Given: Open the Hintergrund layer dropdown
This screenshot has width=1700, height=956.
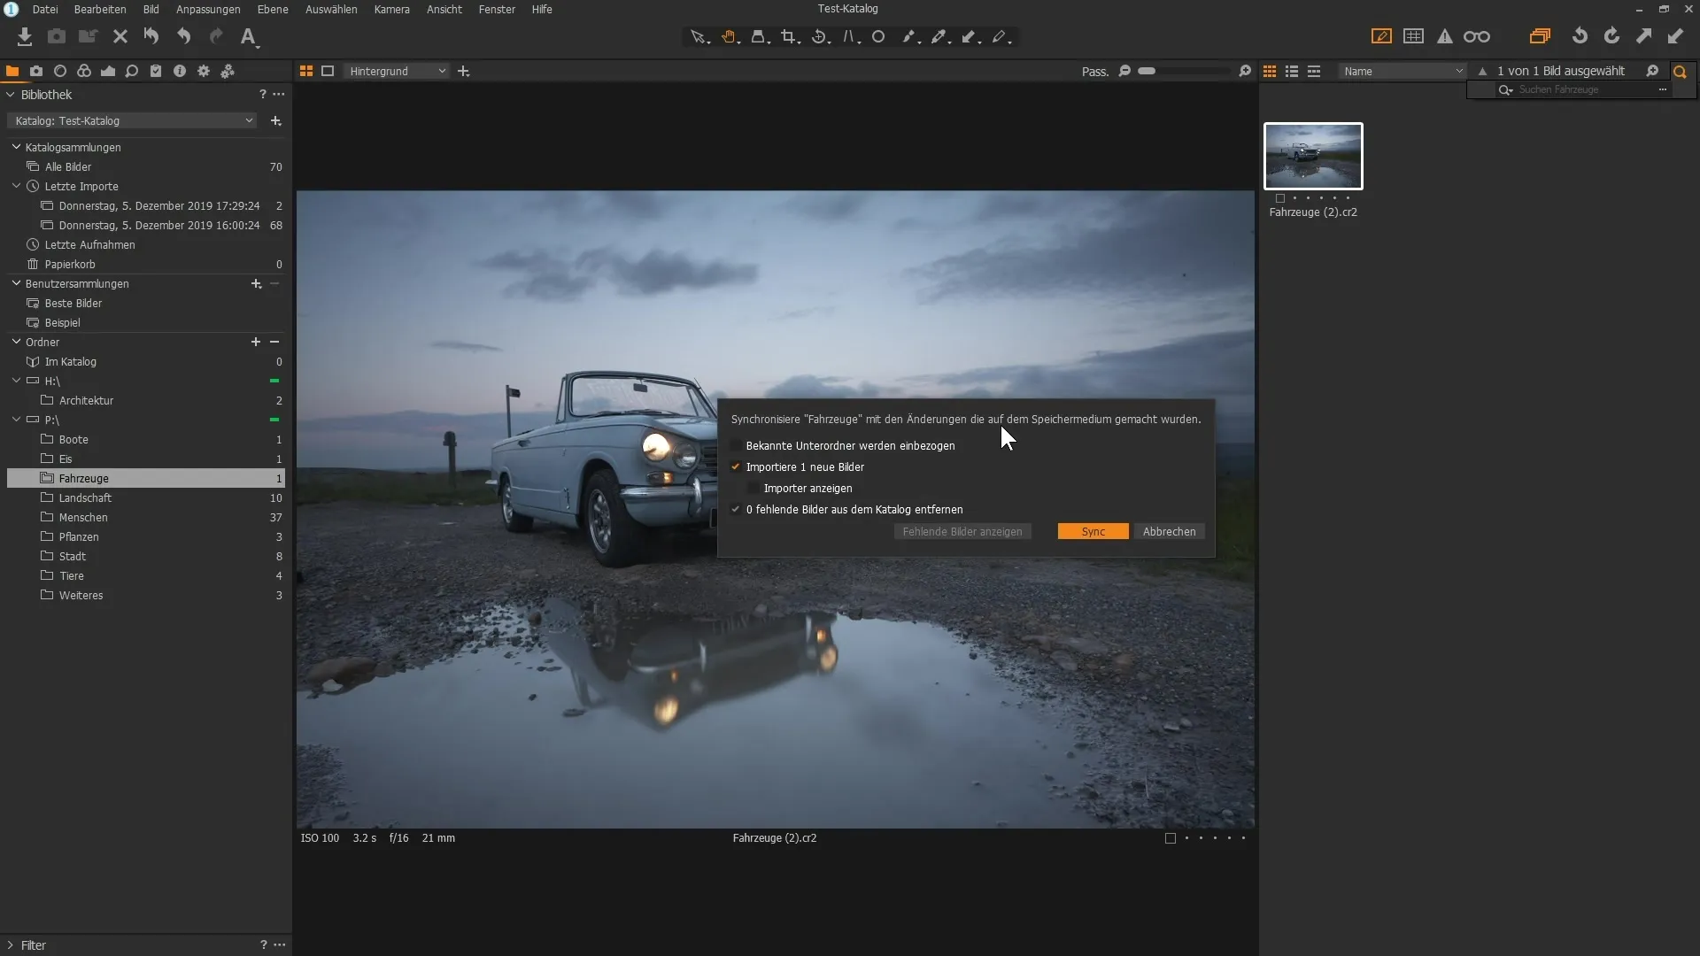Looking at the screenshot, I should pyautogui.click(x=397, y=71).
